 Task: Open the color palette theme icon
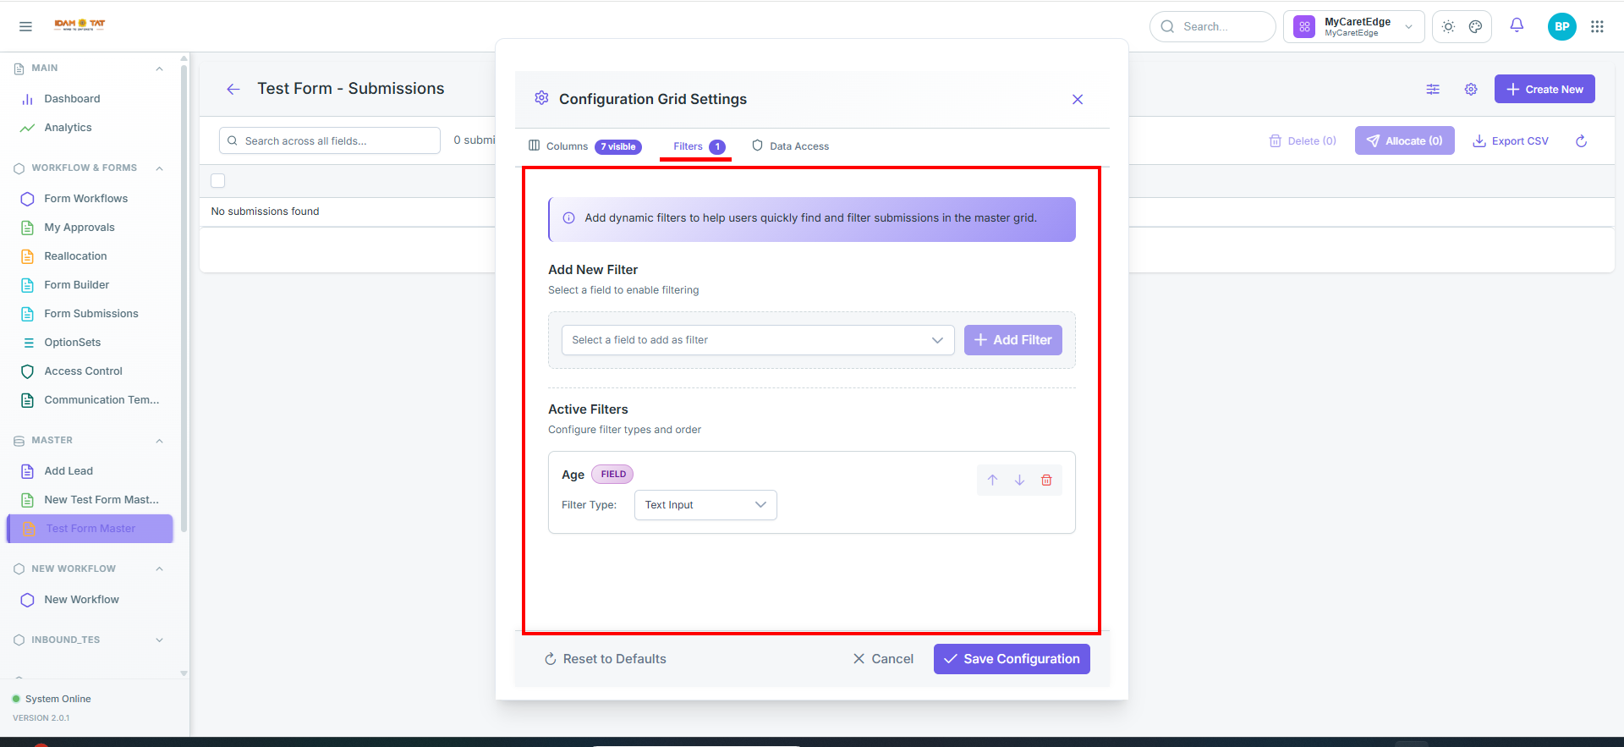pyautogui.click(x=1475, y=27)
